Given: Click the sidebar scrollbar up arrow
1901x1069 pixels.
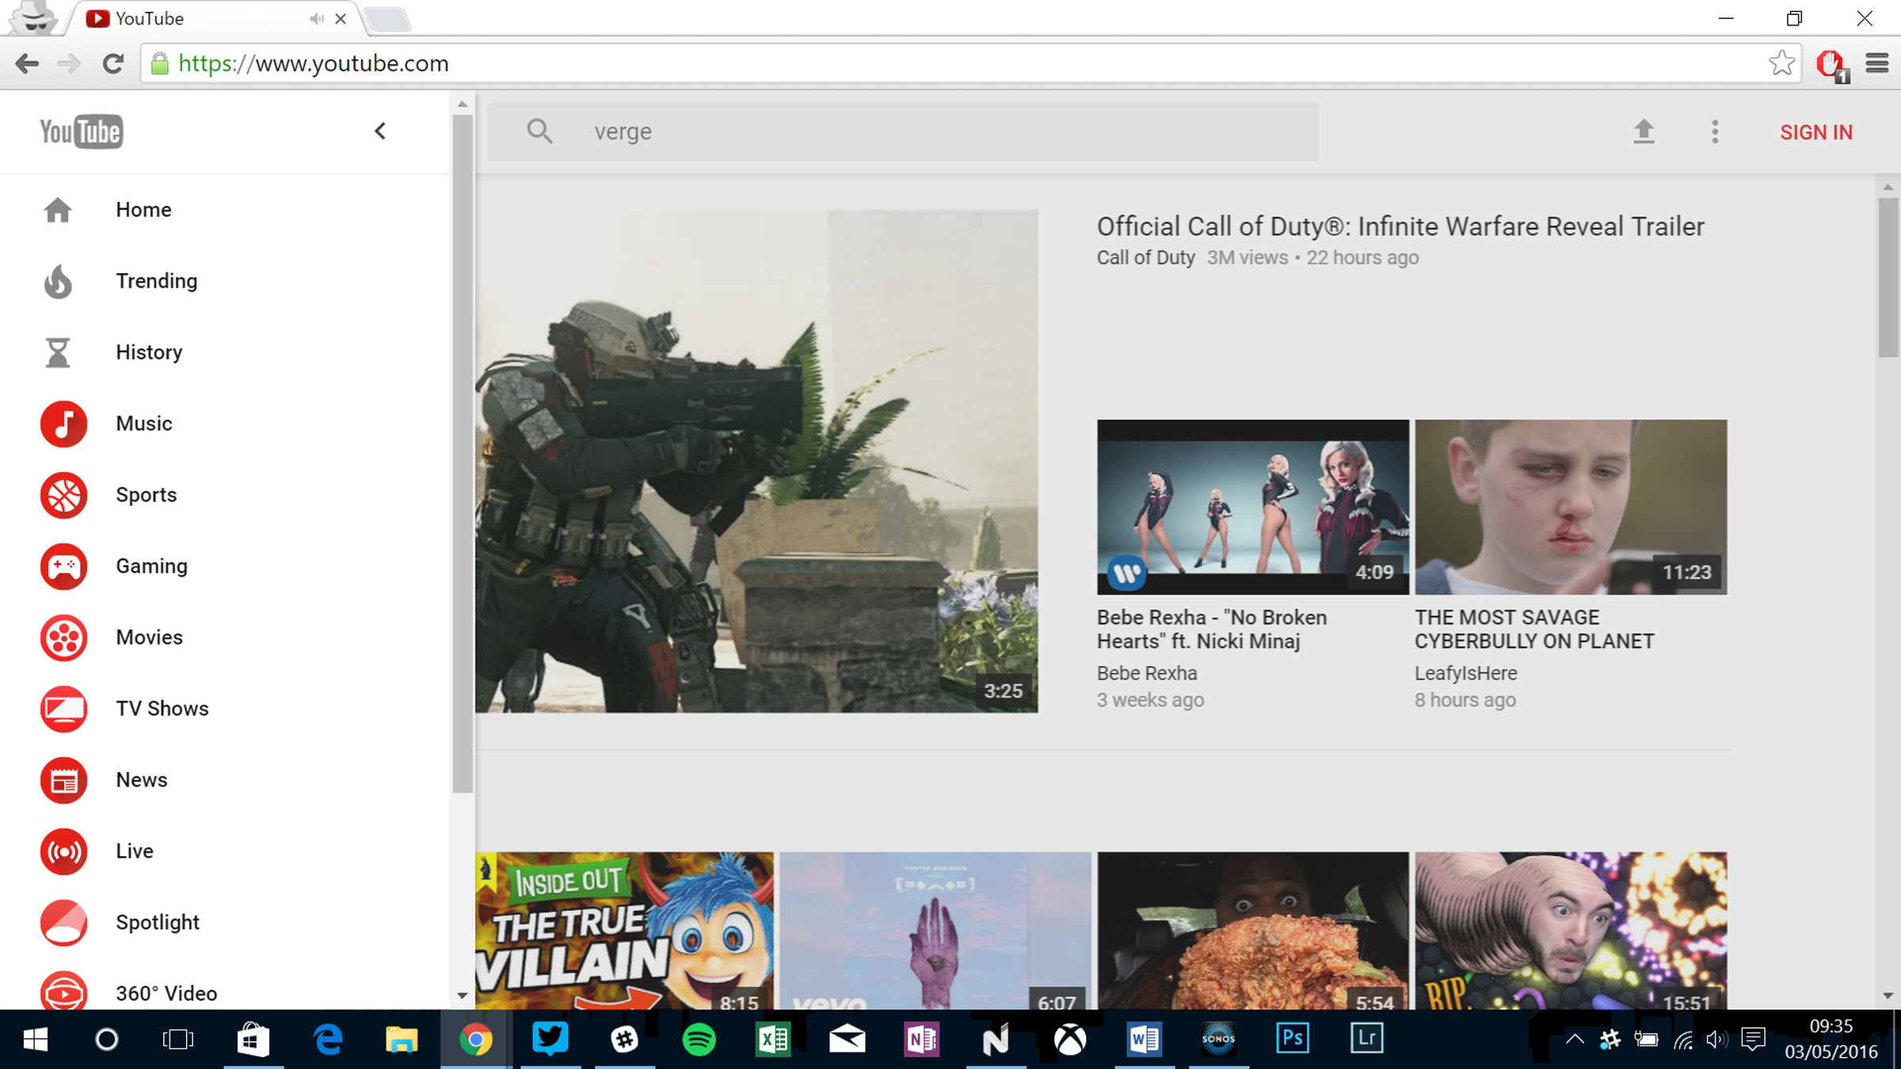Looking at the screenshot, I should [x=463, y=104].
